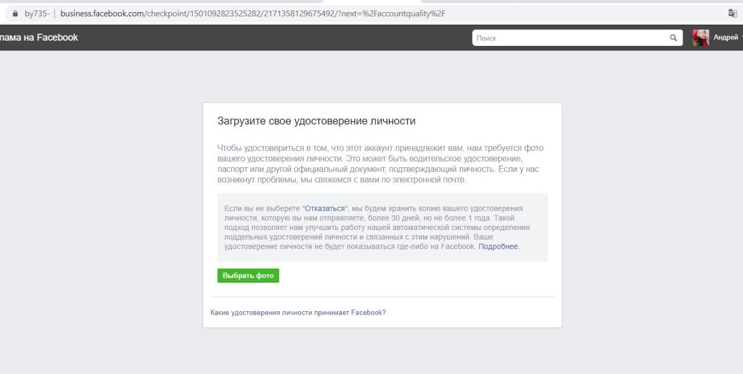Click the Выбрать фото button
The height and width of the screenshot is (374, 743).
[x=248, y=276]
